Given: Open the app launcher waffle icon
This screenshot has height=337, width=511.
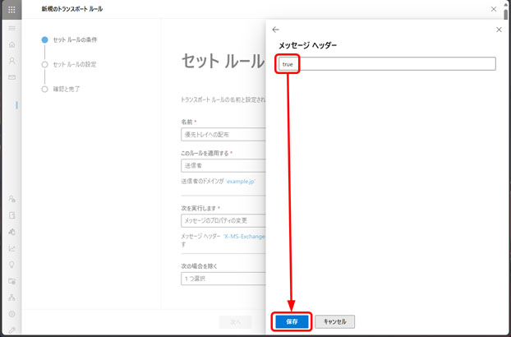Looking at the screenshot, I should [x=12, y=9].
